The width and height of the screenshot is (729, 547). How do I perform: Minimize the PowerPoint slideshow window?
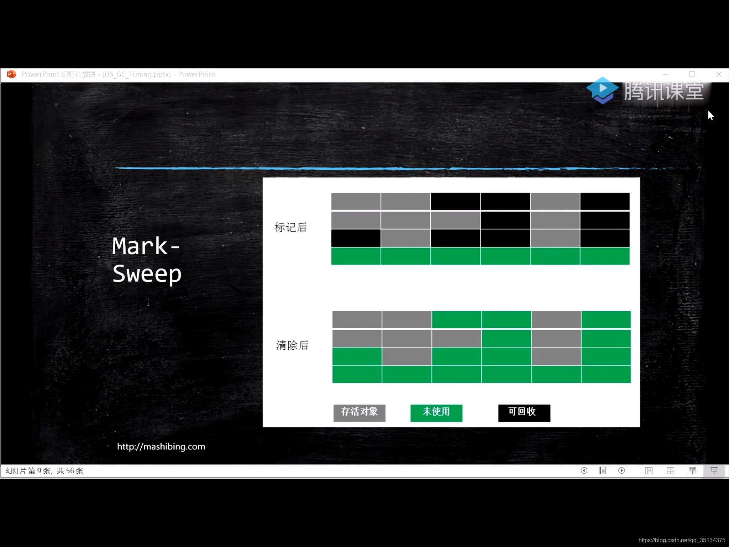[x=665, y=74]
